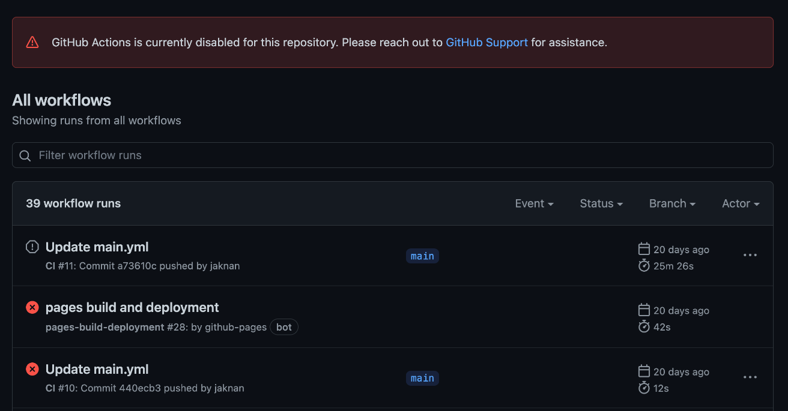Click main branch label on CI #10
The image size is (788, 411).
tap(422, 378)
